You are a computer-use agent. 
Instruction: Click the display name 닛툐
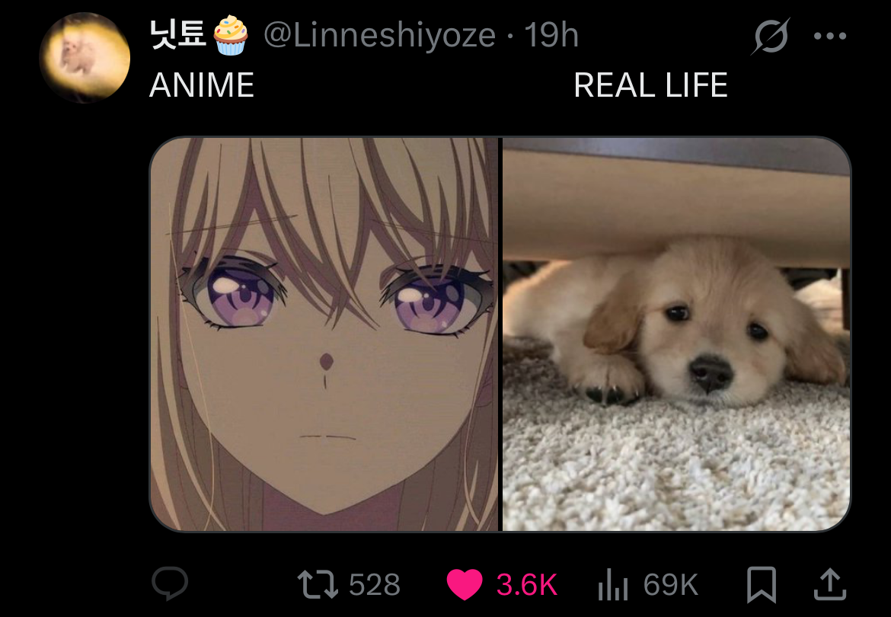[177, 34]
